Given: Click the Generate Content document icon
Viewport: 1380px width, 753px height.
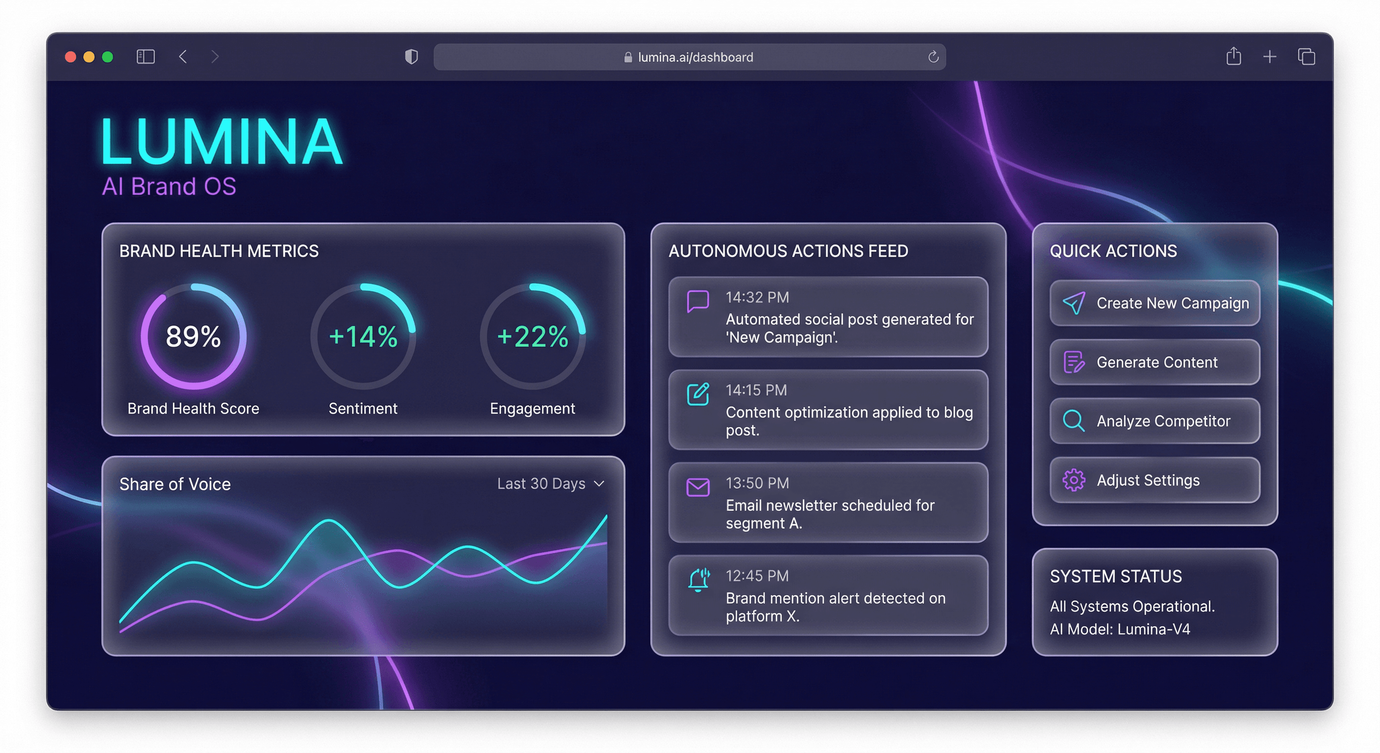Looking at the screenshot, I should (1074, 362).
